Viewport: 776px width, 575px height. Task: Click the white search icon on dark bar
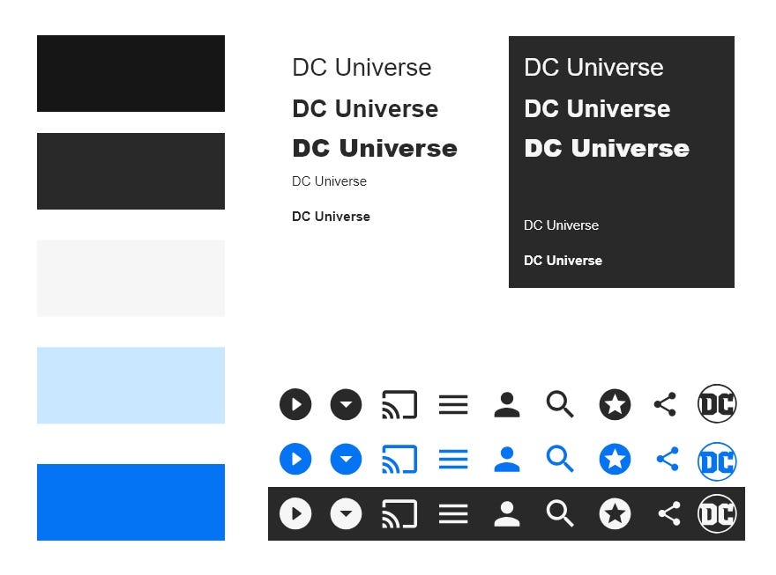pyautogui.click(x=560, y=513)
